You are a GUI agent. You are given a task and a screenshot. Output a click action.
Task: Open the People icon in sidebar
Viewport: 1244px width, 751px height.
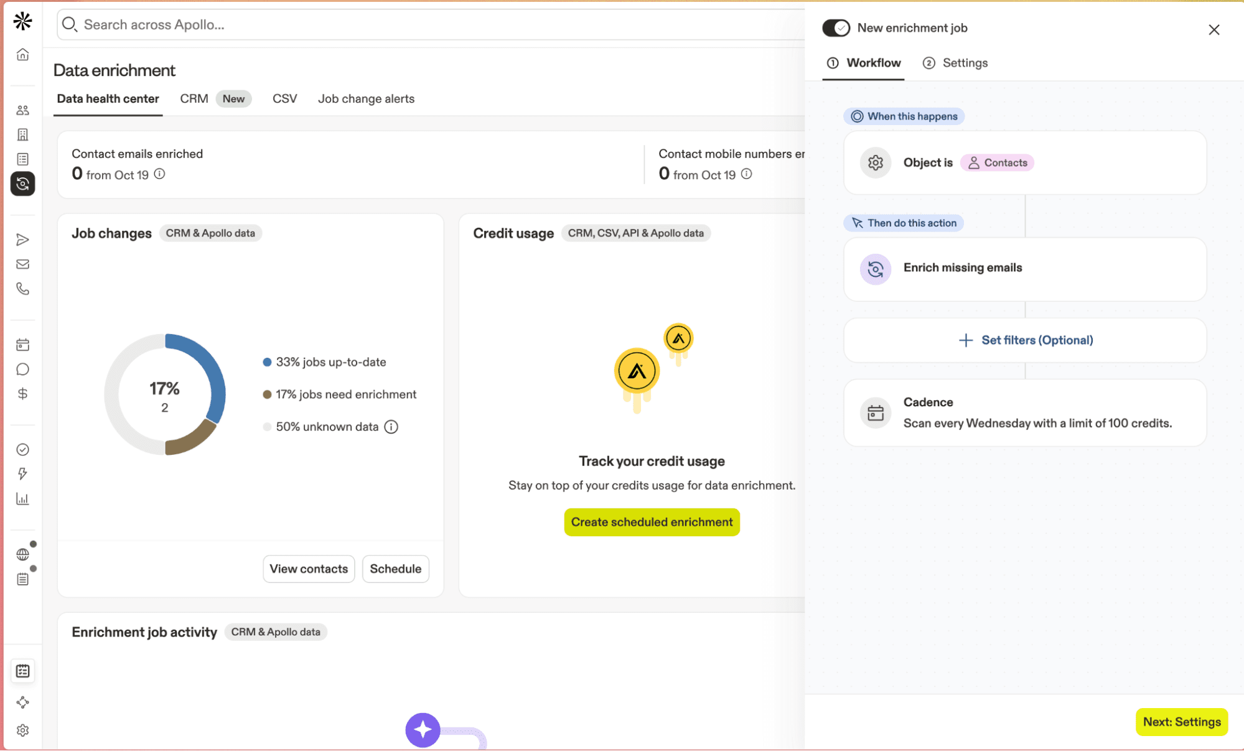coord(23,110)
